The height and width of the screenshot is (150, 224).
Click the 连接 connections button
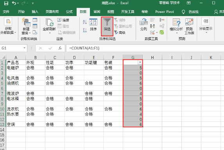pyautogui.click(x=63, y=20)
